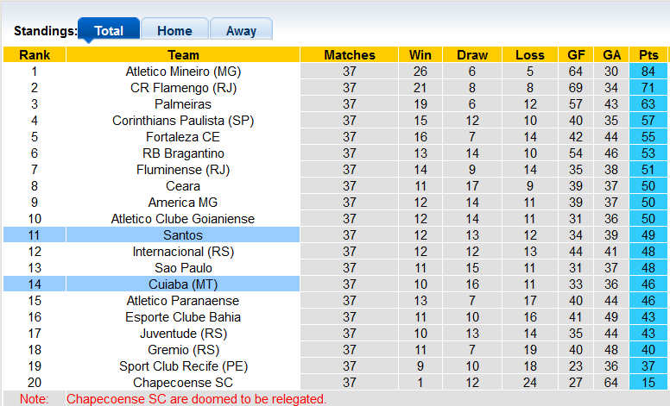Click the RB Bragantino team link
The width and height of the screenshot is (670, 406).
[x=183, y=153]
